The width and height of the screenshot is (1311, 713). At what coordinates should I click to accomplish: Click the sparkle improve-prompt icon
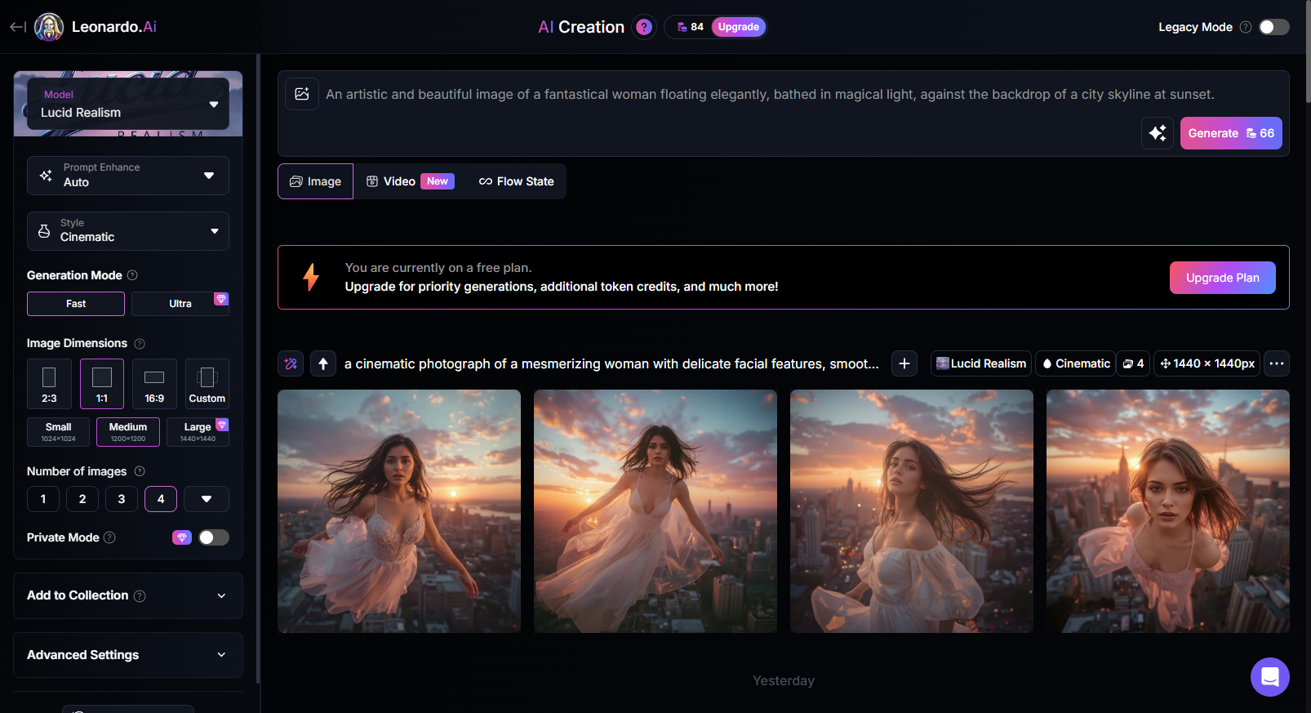point(1158,133)
